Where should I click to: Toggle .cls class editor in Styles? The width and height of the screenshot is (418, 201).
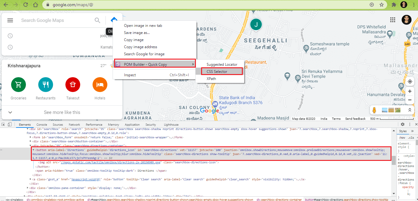pos(411,137)
